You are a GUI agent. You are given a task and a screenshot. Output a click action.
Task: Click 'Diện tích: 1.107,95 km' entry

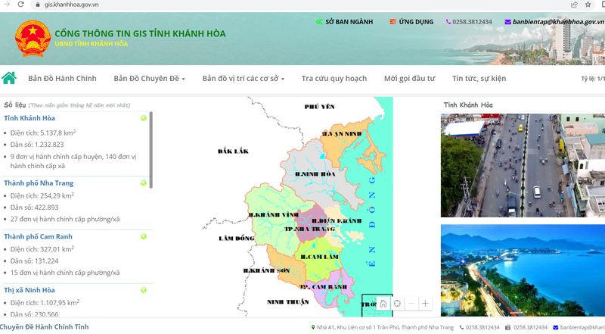pos(45,302)
